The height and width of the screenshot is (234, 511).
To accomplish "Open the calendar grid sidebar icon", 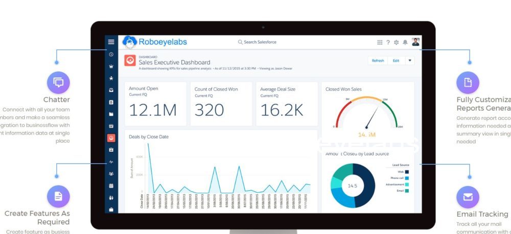I will tap(111, 186).
